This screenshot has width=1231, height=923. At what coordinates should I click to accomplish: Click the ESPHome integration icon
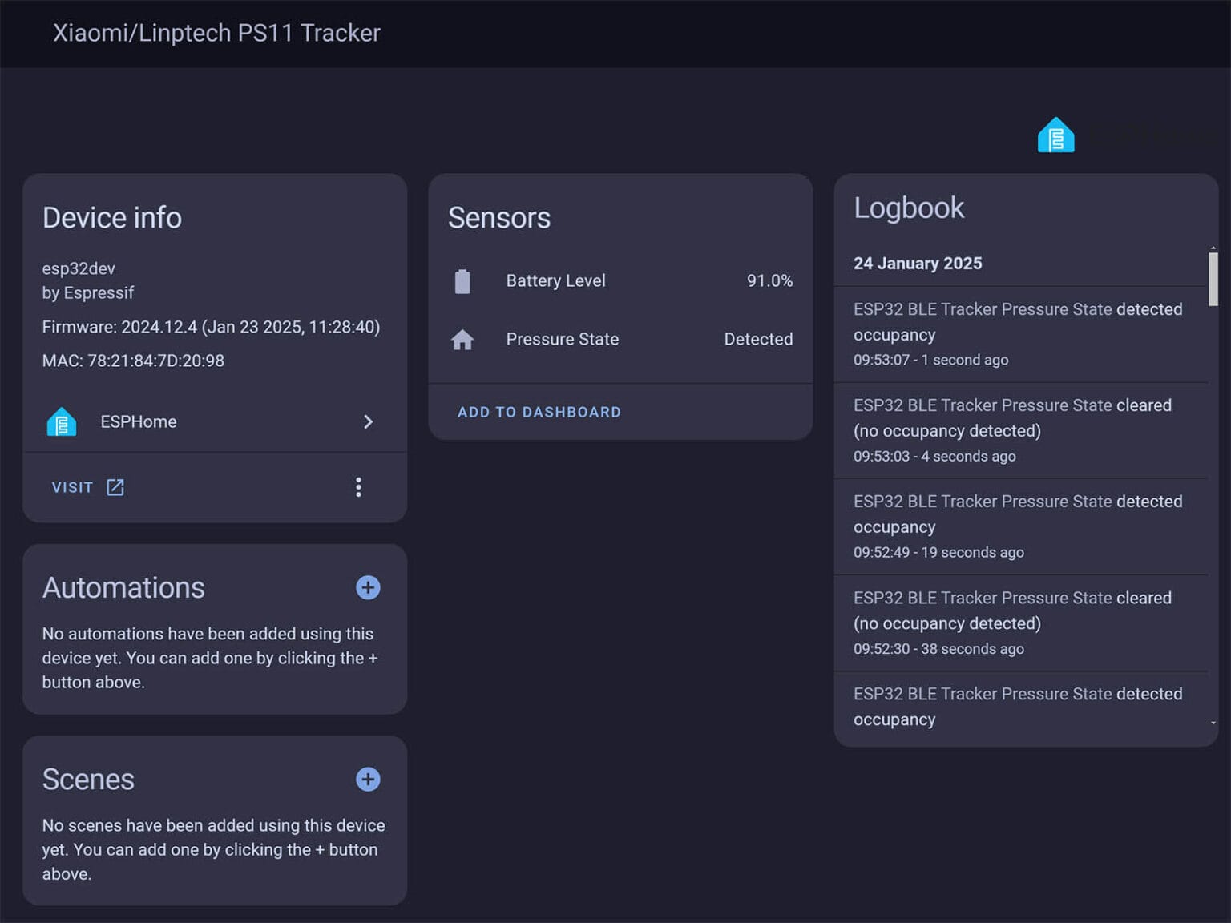click(x=61, y=421)
